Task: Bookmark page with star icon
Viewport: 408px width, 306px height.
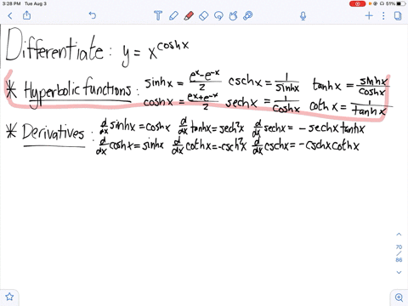Action: pyautogui.click(x=9, y=297)
